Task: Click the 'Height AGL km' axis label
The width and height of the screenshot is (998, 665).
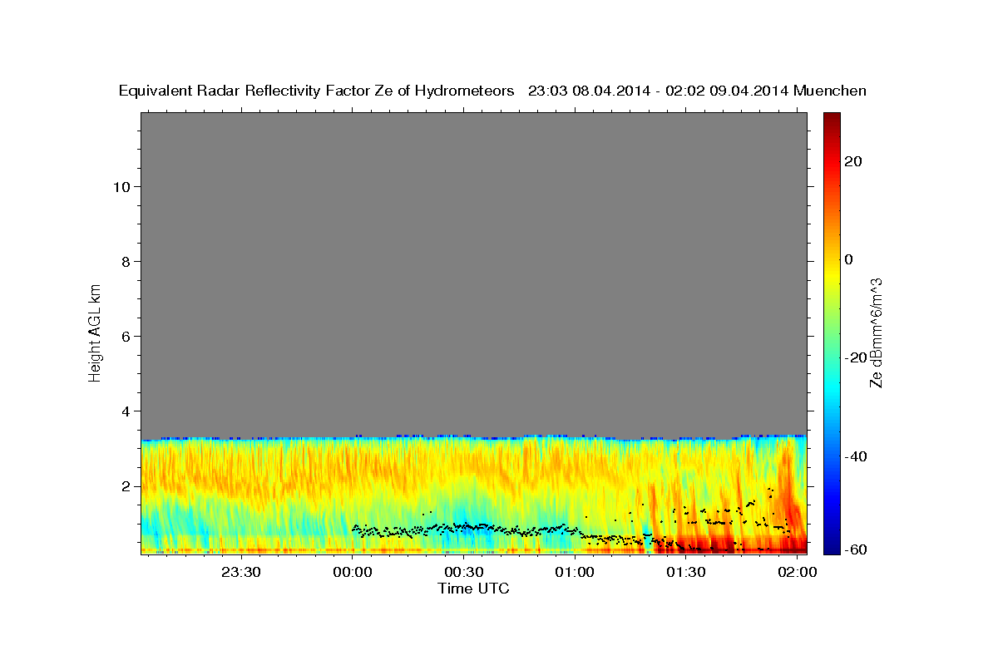Action: (95, 332)
